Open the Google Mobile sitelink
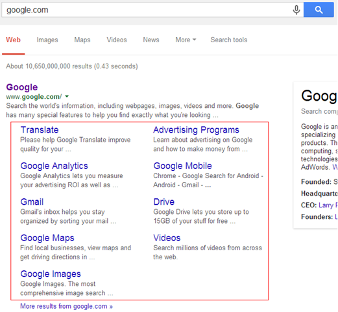The image size is (338, 312). (x=182, y=166)
